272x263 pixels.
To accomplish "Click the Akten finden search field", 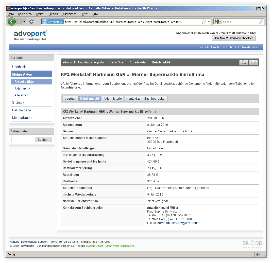I will click(x=23, y=139).
